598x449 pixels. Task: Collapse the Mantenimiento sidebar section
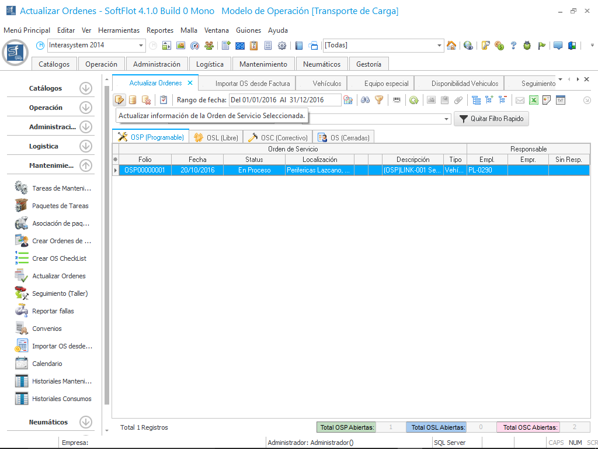click(86, 165)
